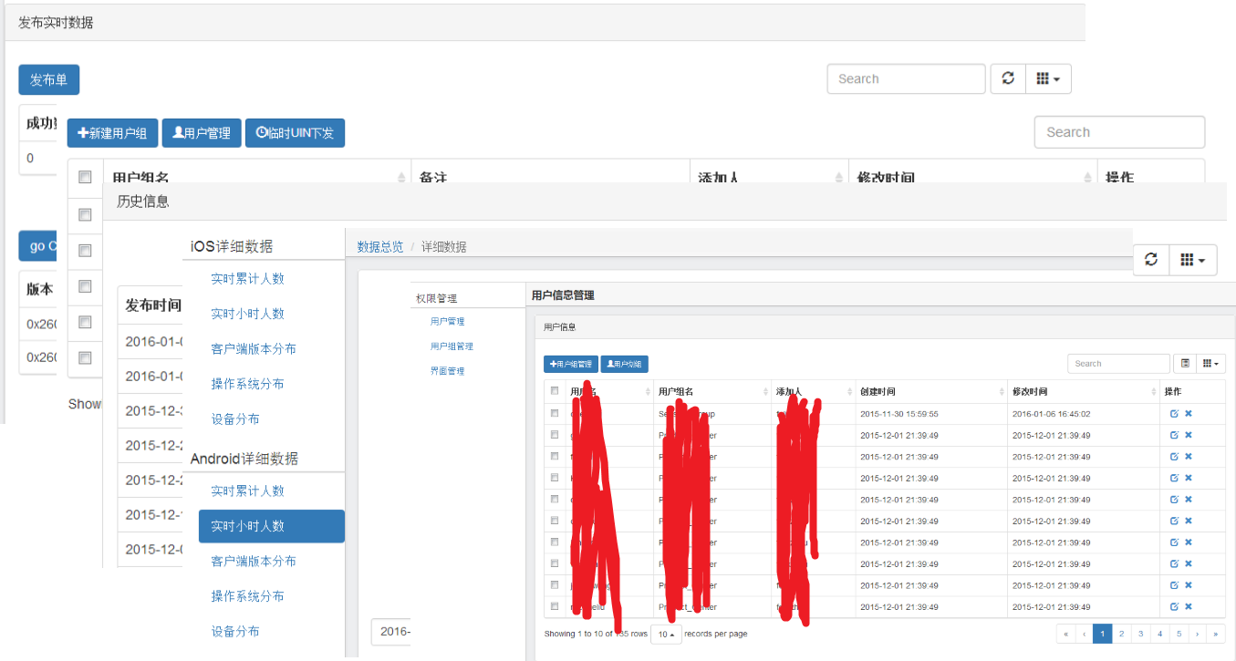Click the 用户管理 button in the toolbar

point(201,133)
